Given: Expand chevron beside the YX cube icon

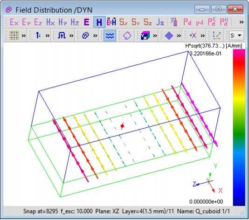Looking at the screenshot, I should click(155, 35).
